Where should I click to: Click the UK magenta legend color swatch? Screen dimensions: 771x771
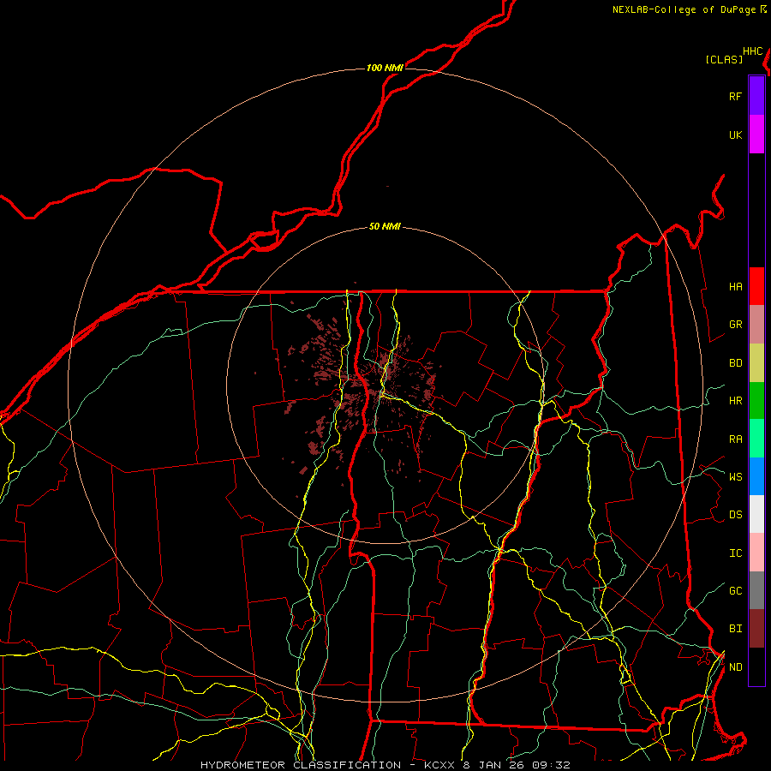click(x=756, y=134)
